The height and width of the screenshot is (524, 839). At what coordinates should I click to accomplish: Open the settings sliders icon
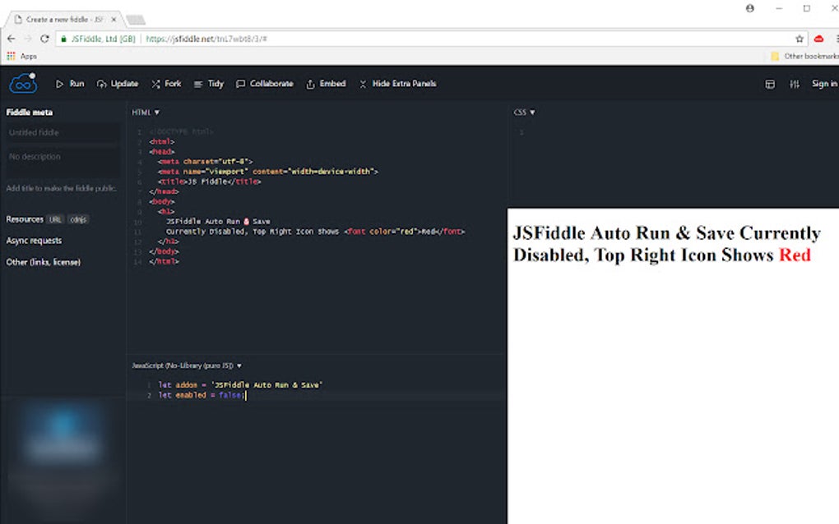[x=795, y=85]
